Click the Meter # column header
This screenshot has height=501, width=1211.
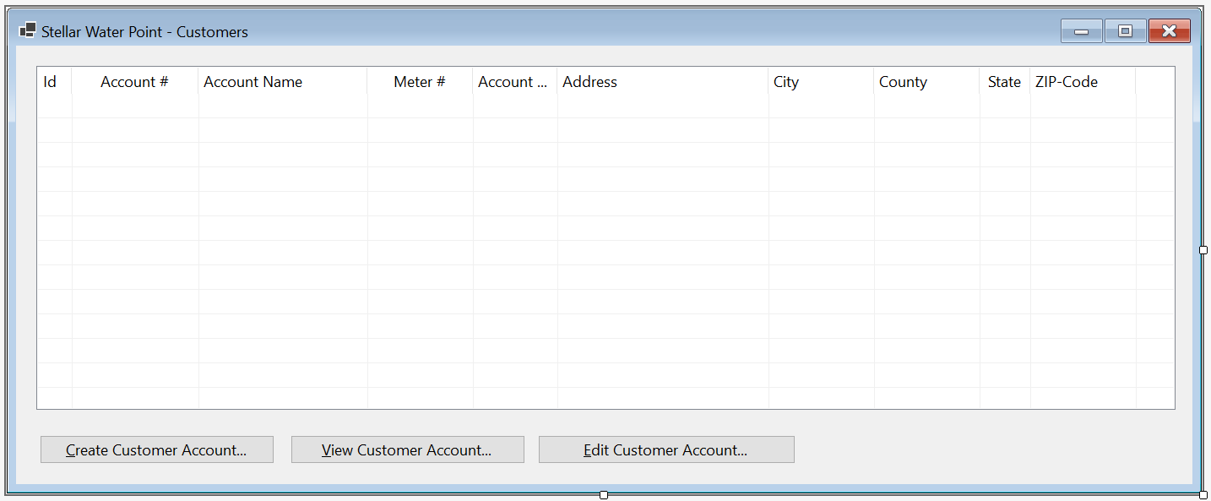point(420,82)
